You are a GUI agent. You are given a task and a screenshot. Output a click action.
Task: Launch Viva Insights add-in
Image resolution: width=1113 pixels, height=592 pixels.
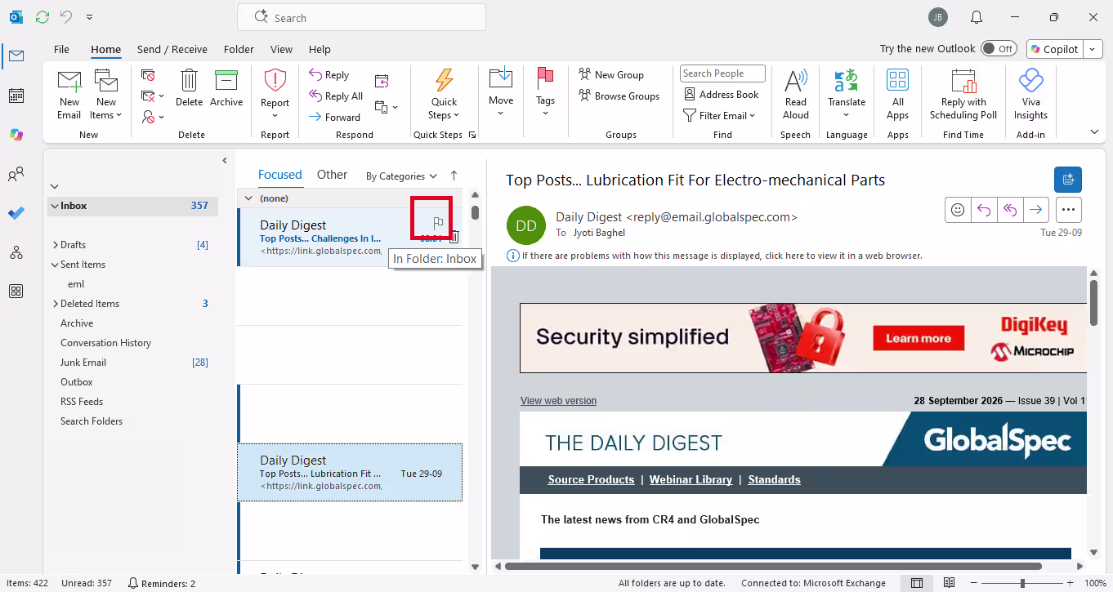point(1031,93)
